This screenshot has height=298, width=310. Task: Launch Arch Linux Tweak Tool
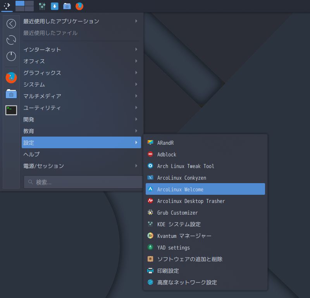[x=205, y=166]
